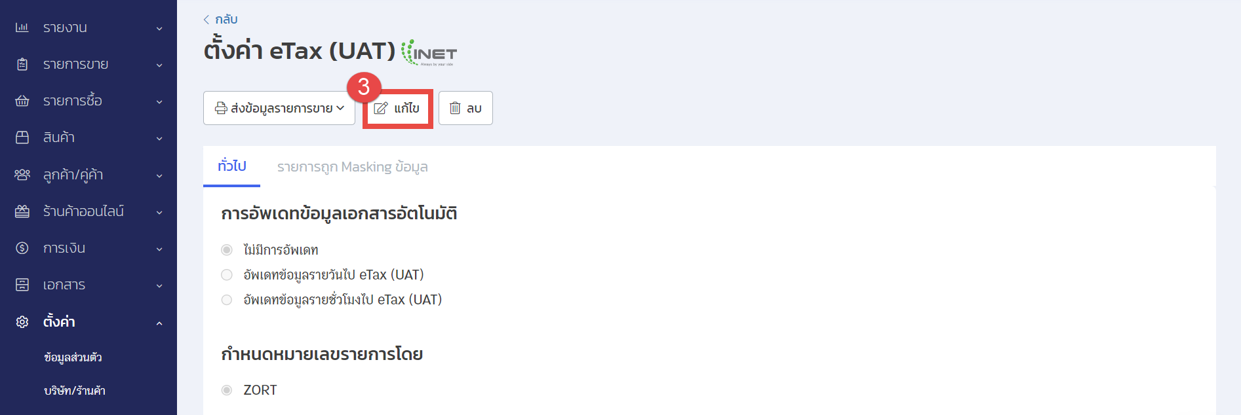This screenshot has width=1241, height=415.
Task: Click the ร้านค้าออนไลน์ store icon
Action: pos(22,211)
